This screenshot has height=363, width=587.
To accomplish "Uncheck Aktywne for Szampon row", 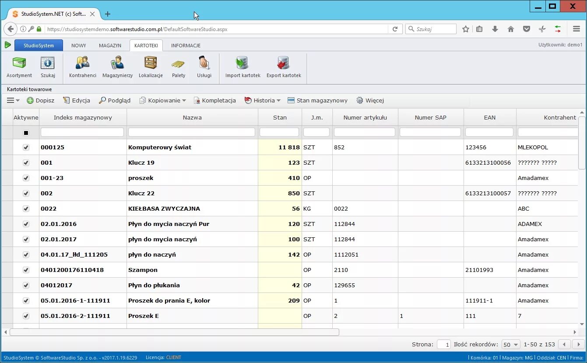I will 26,270.
